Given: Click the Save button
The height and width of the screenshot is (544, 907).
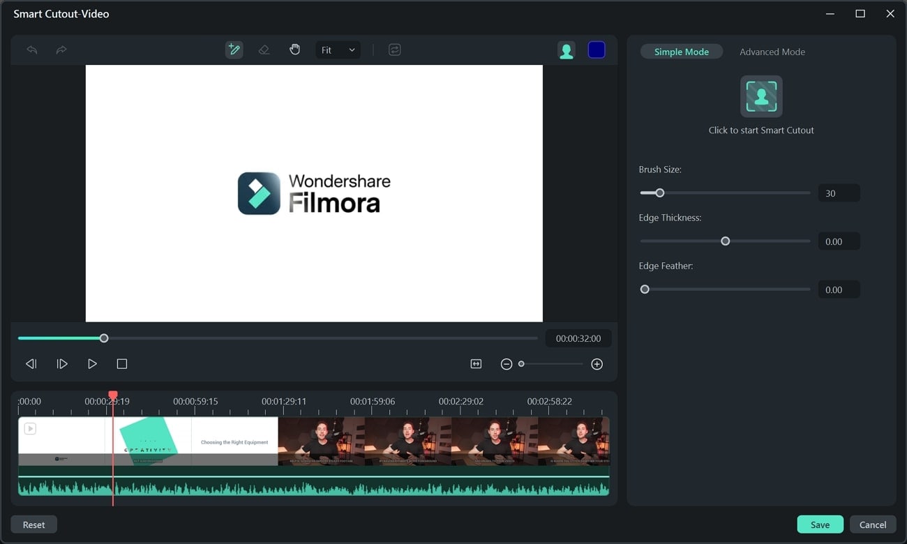Looking at the screenshot, I should [820, 524].
